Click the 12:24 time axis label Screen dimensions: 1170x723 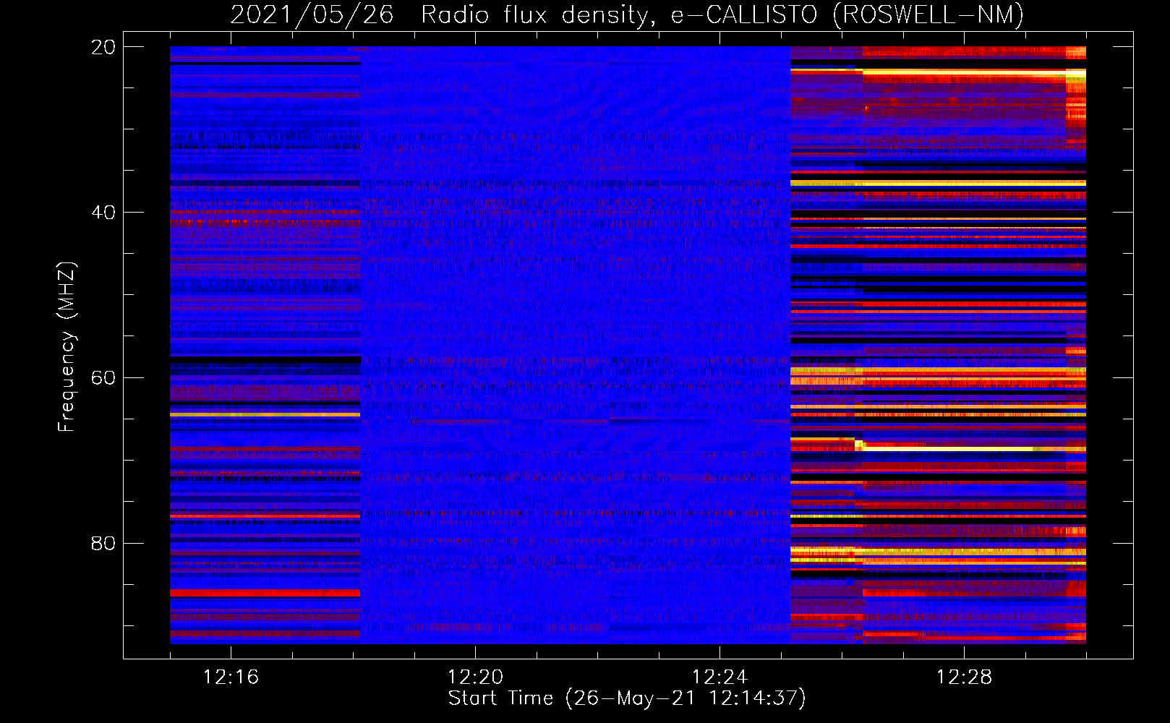tap(719, 677)
